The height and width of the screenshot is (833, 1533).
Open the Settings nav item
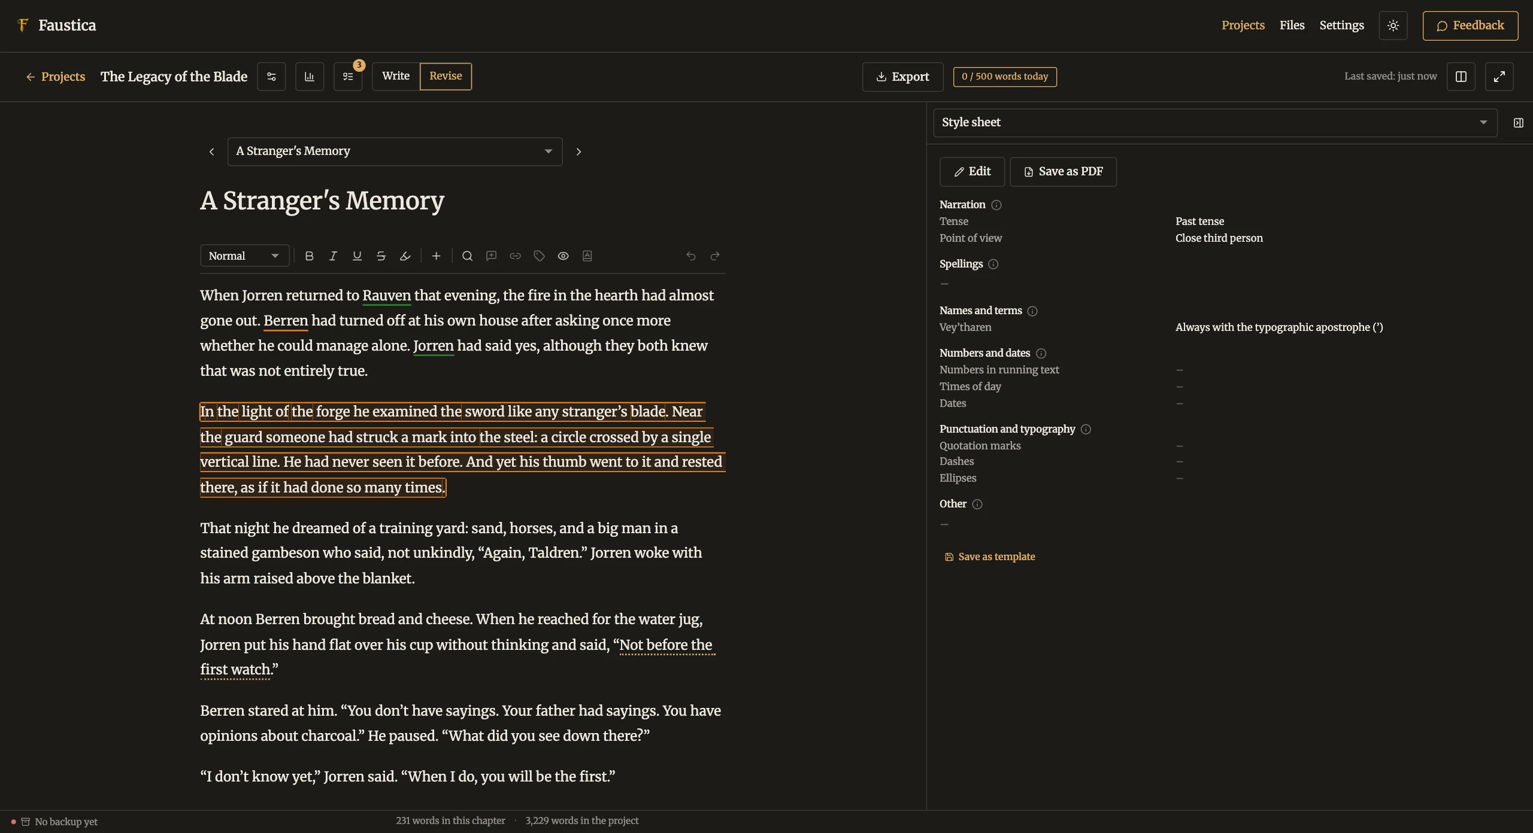(x=1341, y=26)
